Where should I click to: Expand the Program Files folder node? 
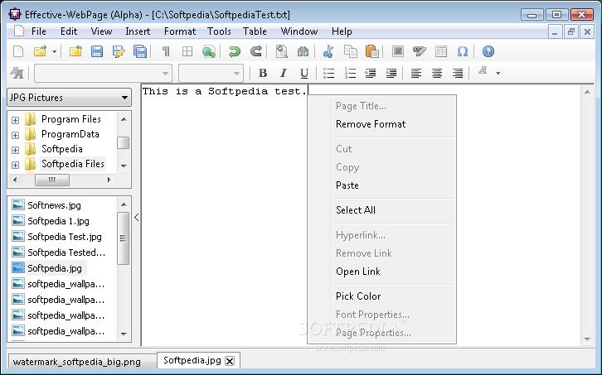(x=16, y=120)
